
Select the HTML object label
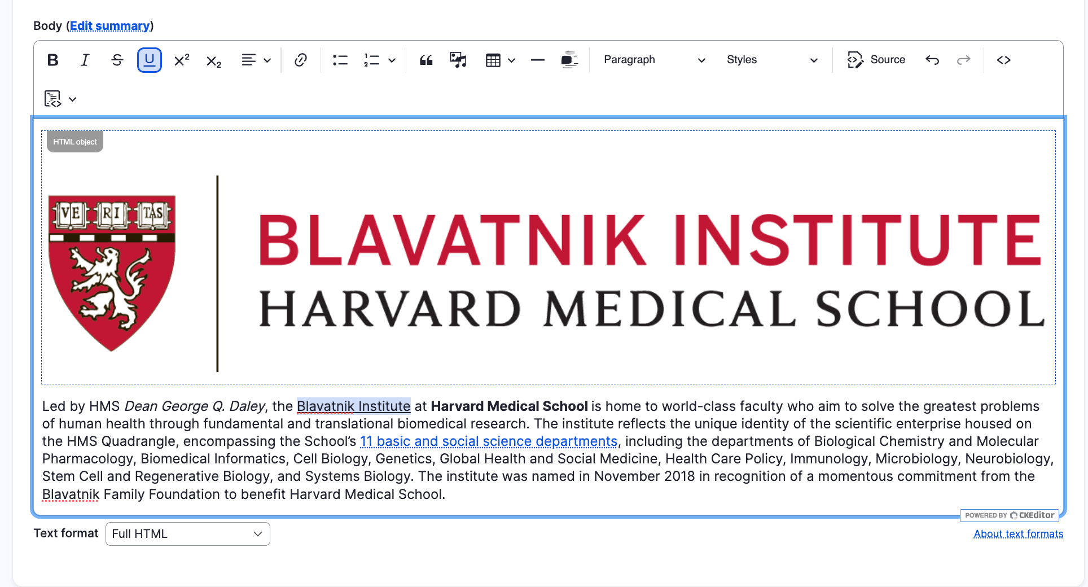75,142
